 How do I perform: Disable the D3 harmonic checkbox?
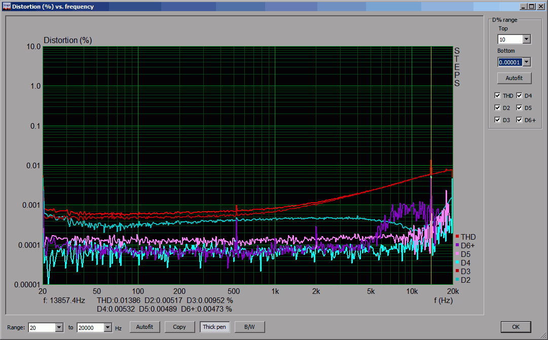click(498, 120)
